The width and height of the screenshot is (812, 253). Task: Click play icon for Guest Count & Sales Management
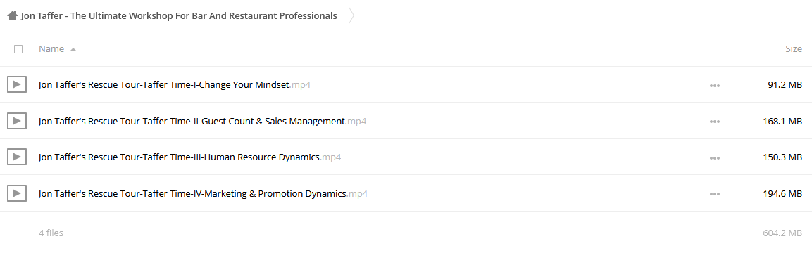(x=17, y=121)
